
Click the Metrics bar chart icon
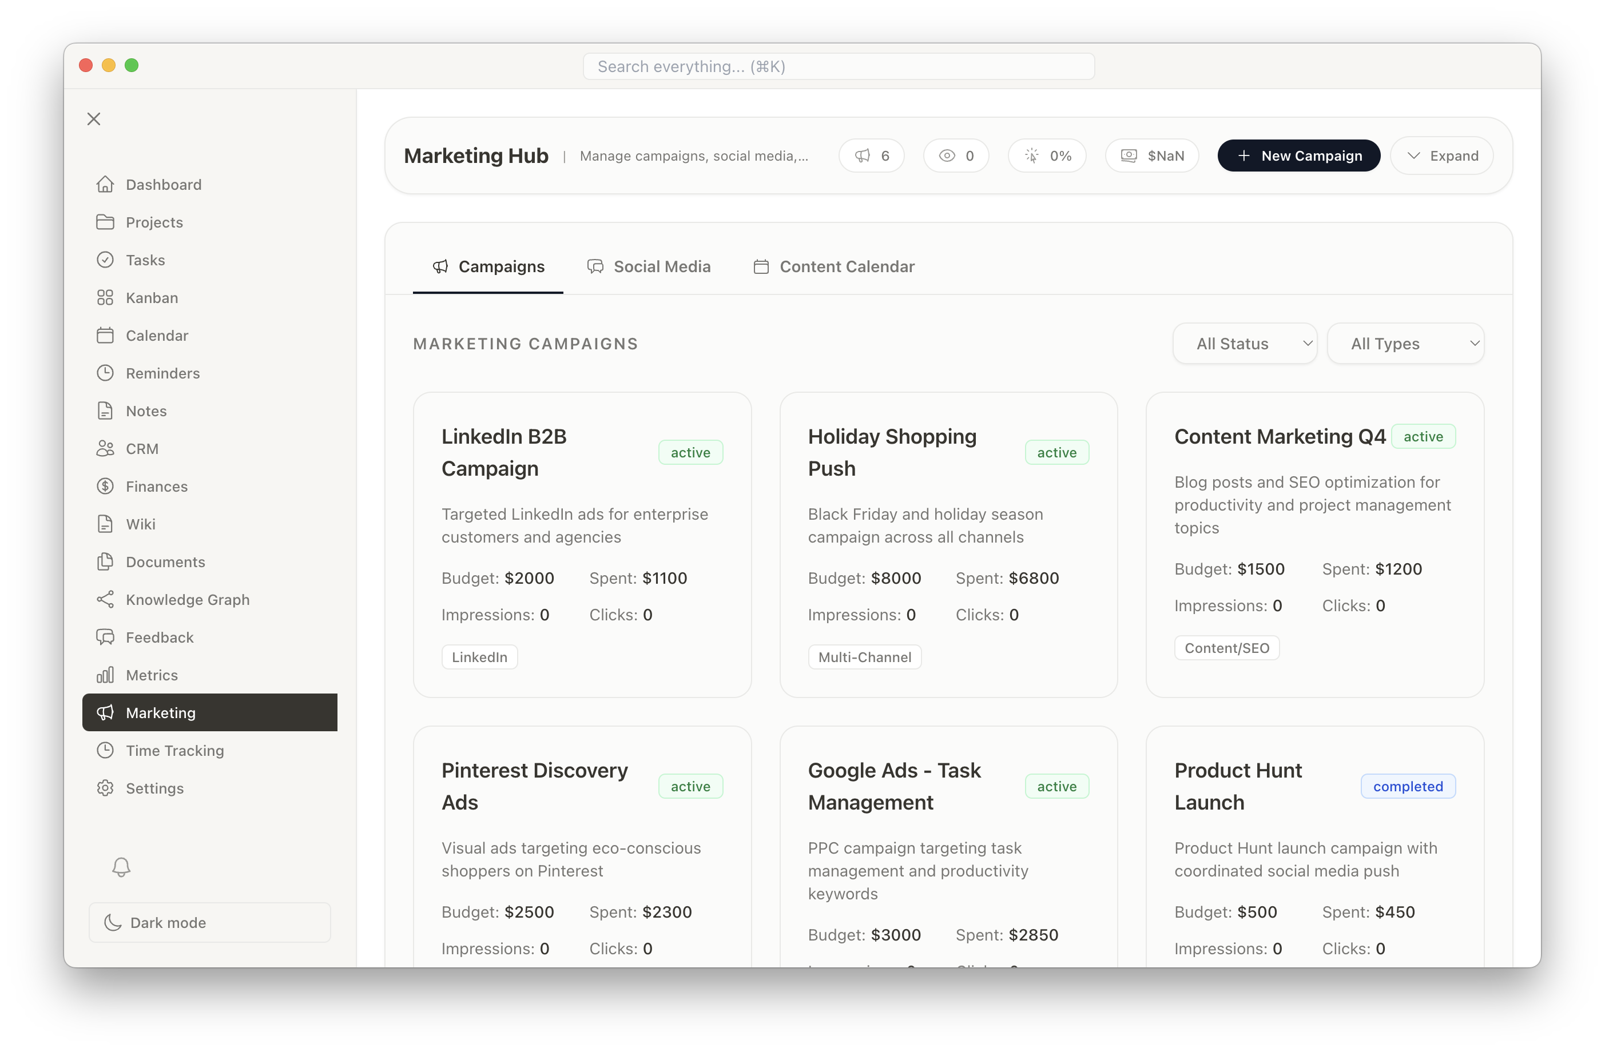(x=105, y=675)
